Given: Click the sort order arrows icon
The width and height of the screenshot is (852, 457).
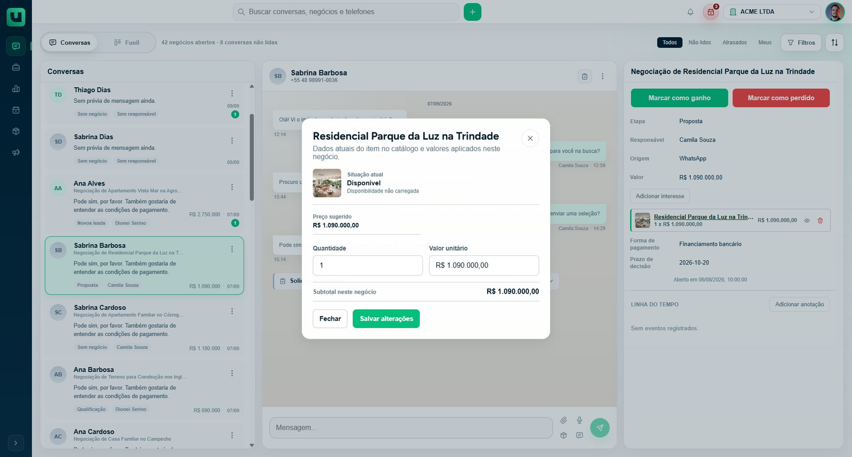Looking at the screenshot, I should click(834, 43).
